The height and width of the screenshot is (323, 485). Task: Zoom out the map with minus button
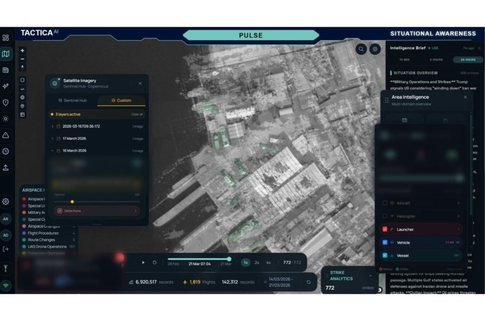22,59
